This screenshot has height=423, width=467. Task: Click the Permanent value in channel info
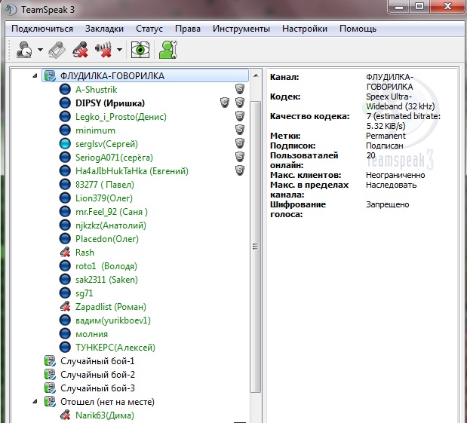click(386, 136)
